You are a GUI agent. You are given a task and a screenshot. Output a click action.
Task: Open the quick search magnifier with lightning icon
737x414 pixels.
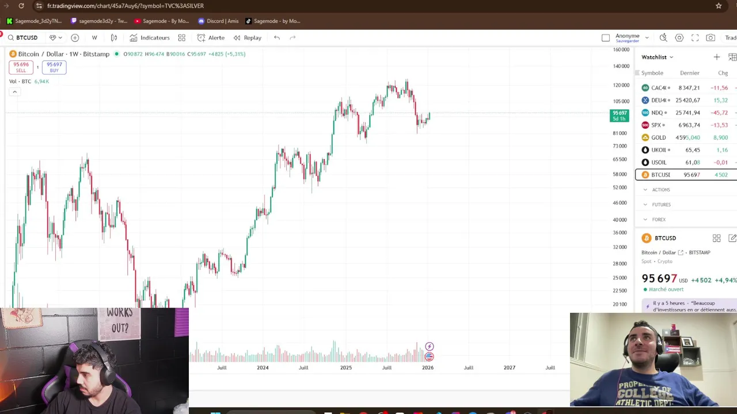point(663,37)
